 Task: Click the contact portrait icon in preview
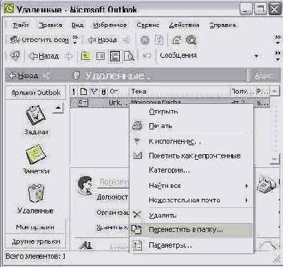point(85,185)
